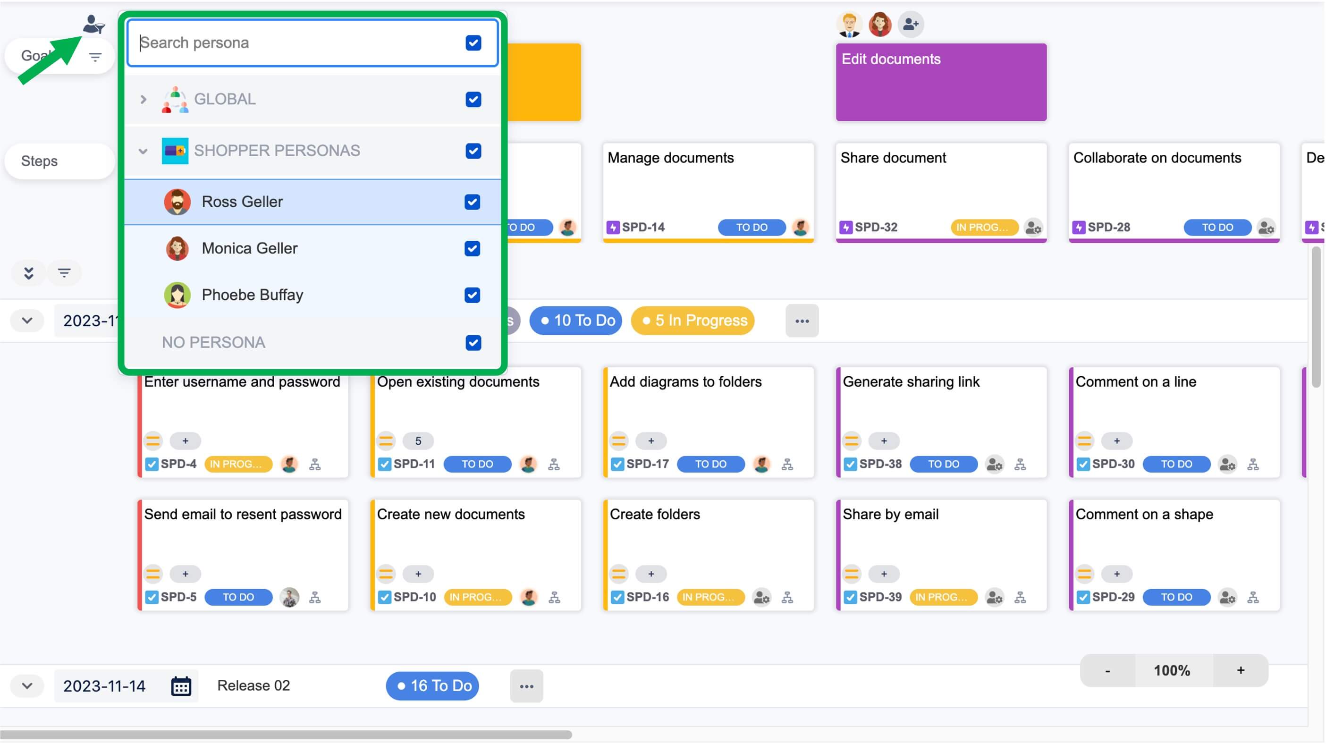Click the blond man persona avatar above Edit documents

pos(849,24)
